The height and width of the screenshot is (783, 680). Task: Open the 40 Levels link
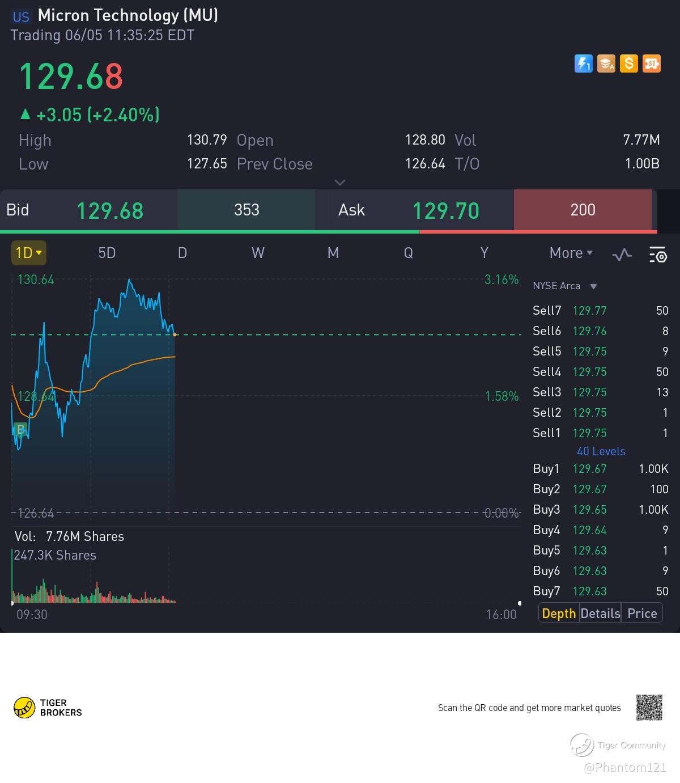601,451
